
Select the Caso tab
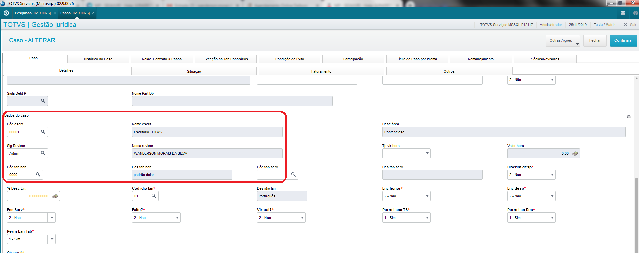(33, 58)
